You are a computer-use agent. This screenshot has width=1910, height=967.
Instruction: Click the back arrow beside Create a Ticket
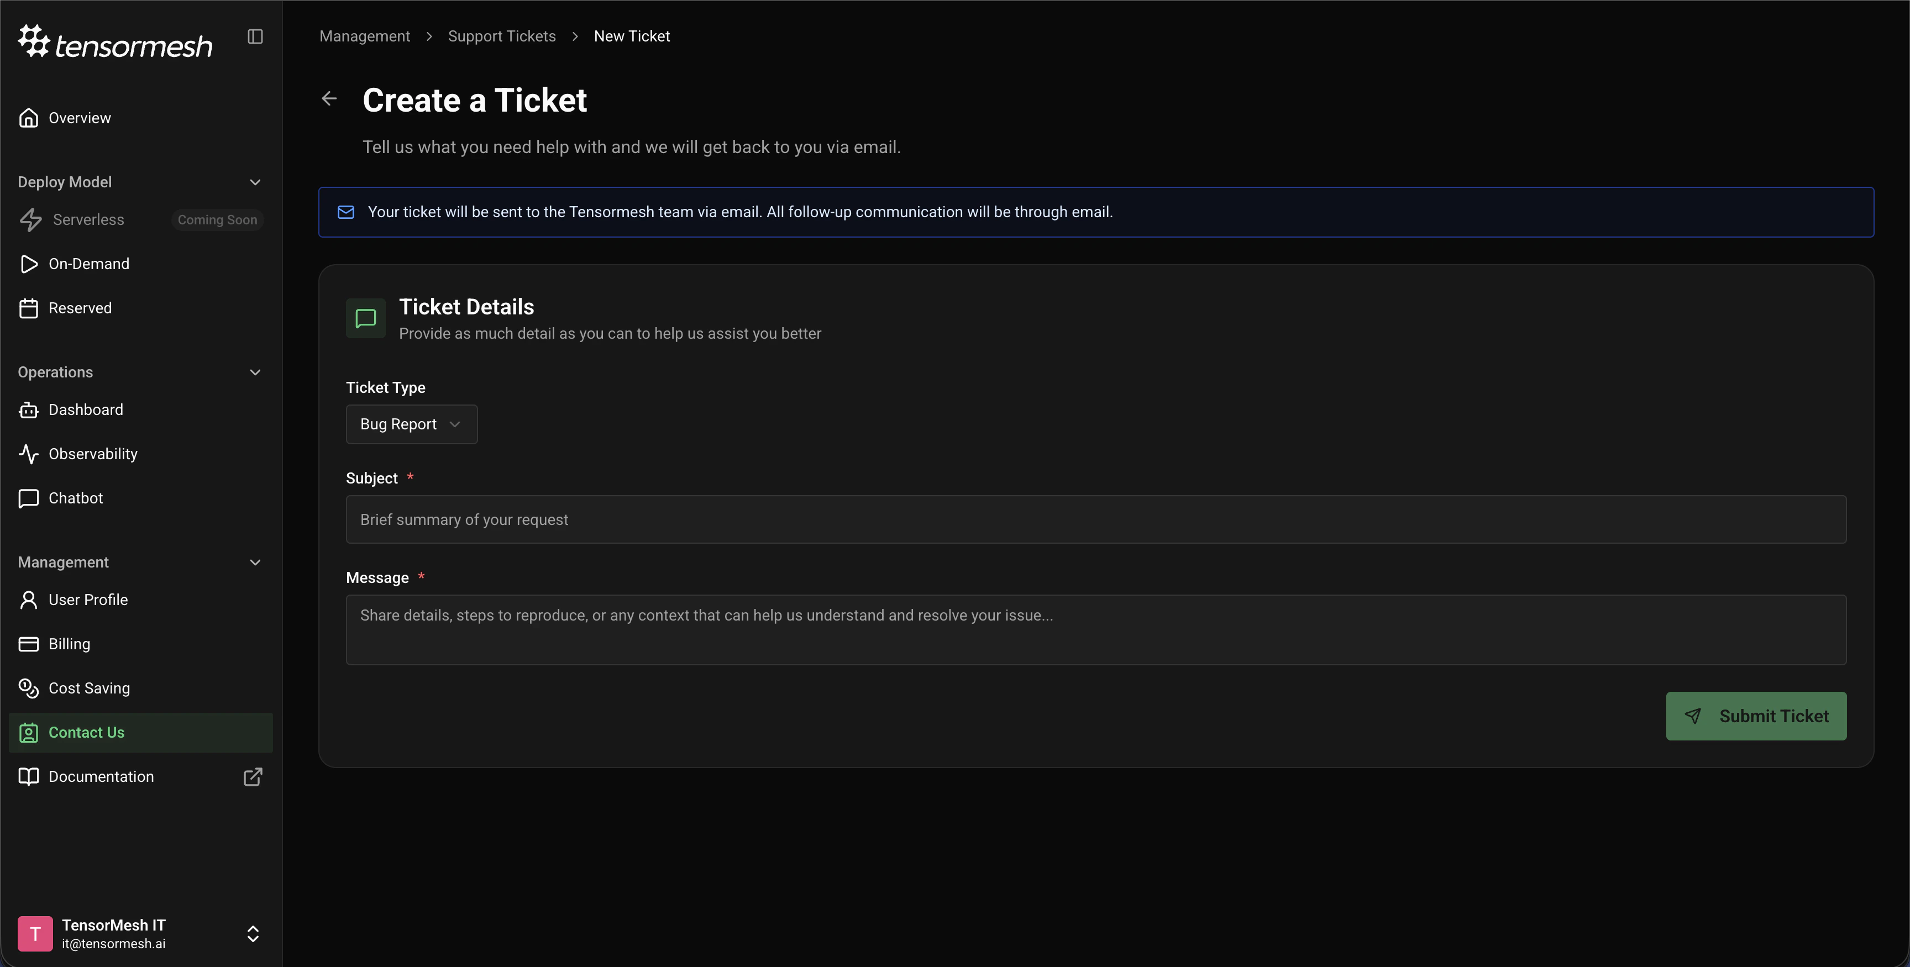(329, 98)
